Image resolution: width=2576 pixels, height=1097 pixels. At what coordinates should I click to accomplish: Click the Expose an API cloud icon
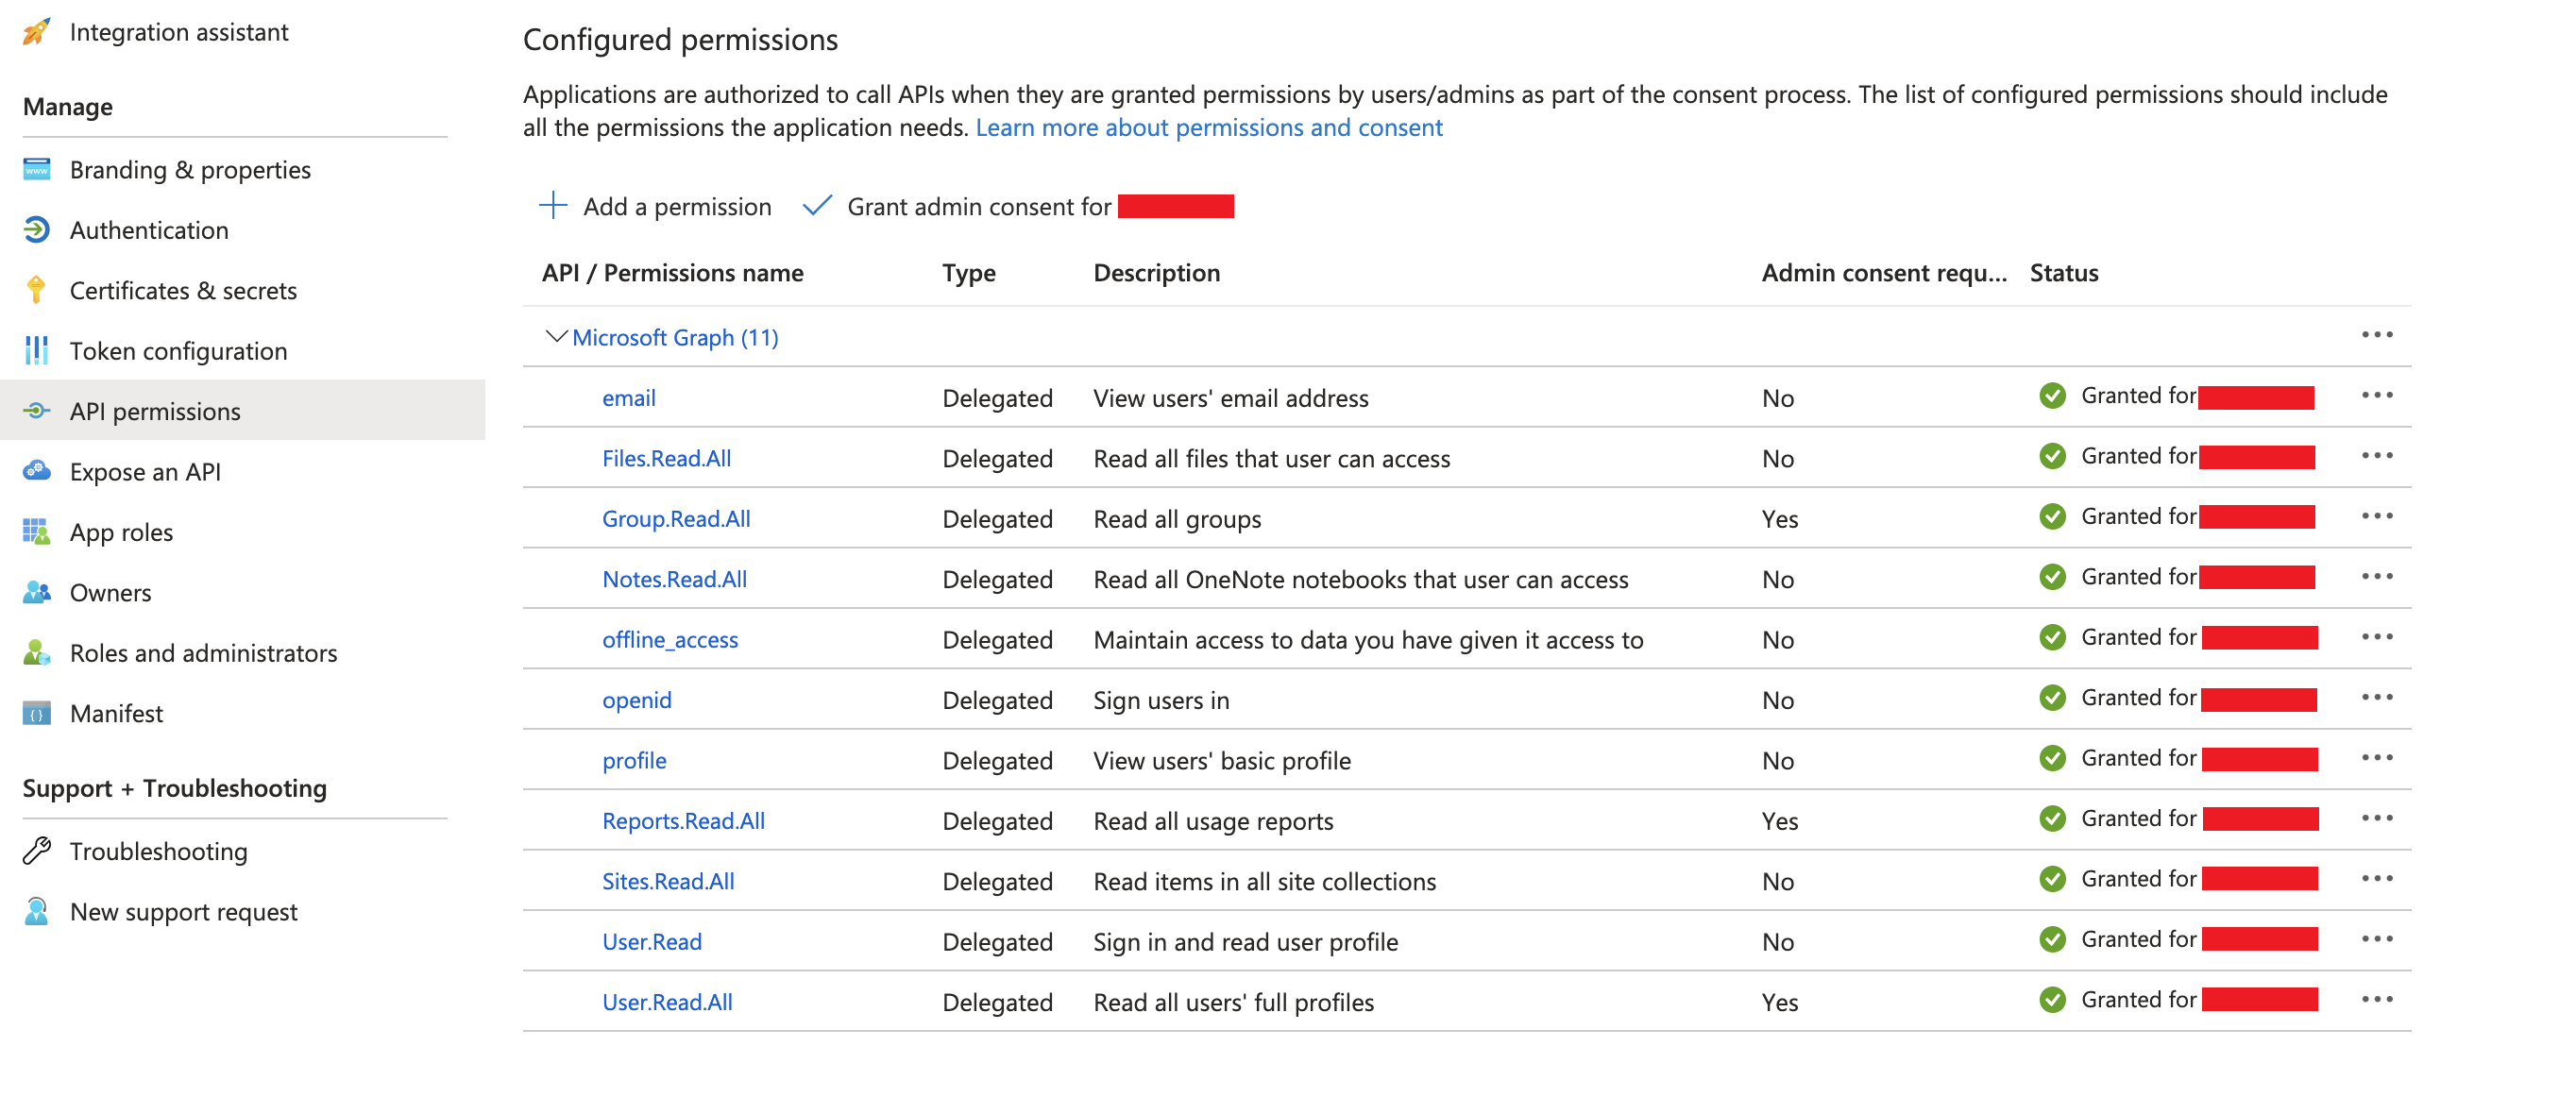(36, 471)
